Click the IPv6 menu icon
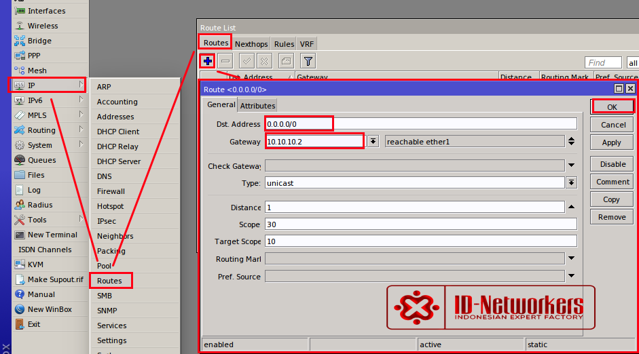The width and height of the screenshot is (639, 354). click(x=20, y=100)
